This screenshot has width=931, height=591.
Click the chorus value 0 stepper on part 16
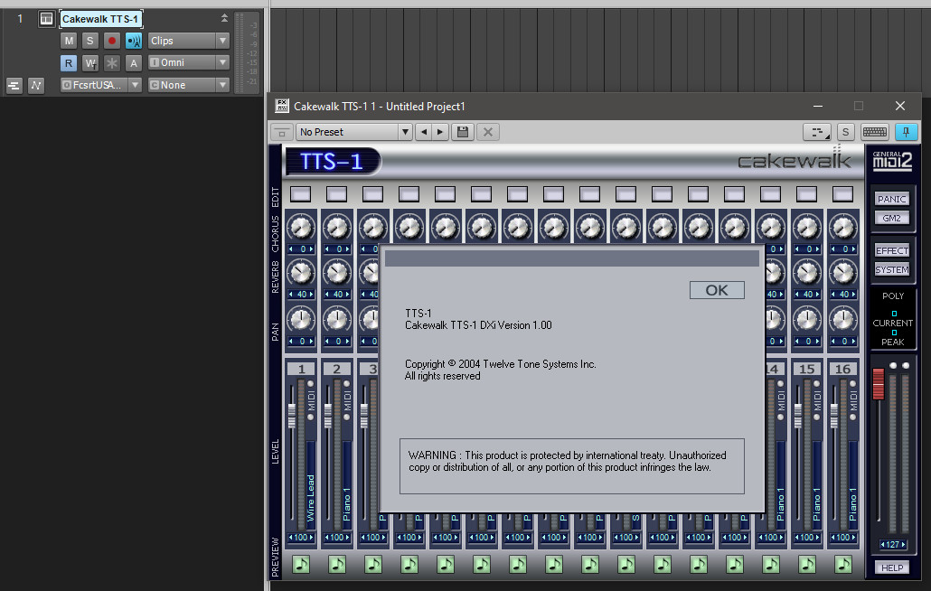coord(843,249)
